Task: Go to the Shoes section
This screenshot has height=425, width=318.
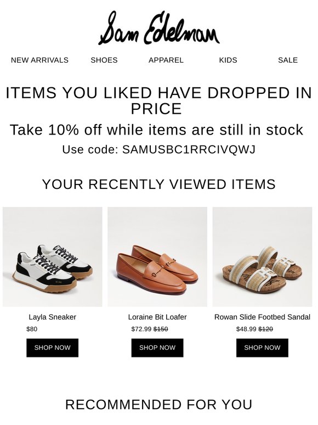Action: tap(104, 60)
